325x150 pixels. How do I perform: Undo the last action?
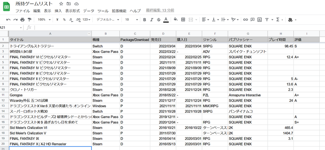coord(9,19)
